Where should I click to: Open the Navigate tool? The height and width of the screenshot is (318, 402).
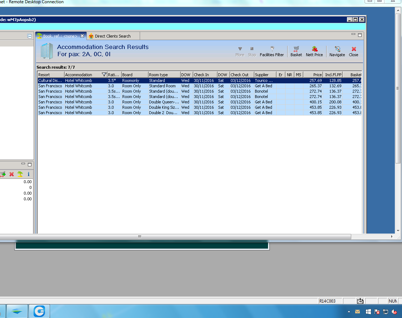click(x=337, y=52)
